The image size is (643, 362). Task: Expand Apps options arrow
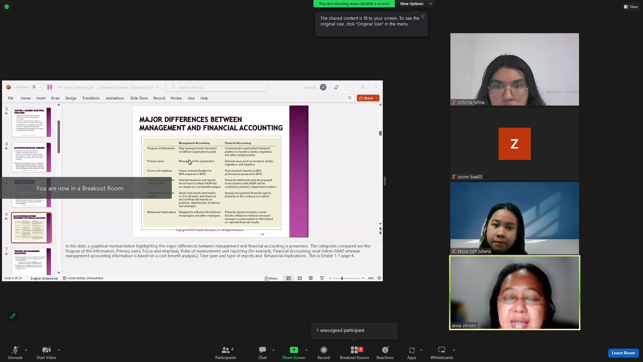pos(421,350)
